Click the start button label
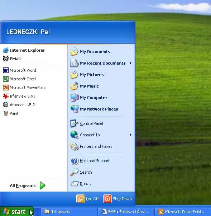This screenshot has height=216, width=211. pos(18,212)
